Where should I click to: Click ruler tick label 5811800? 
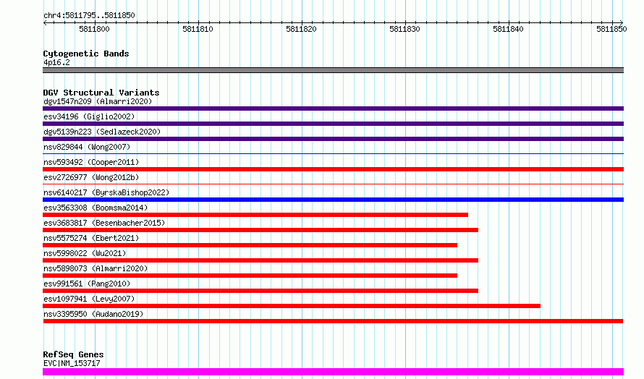tap(95, 29)
